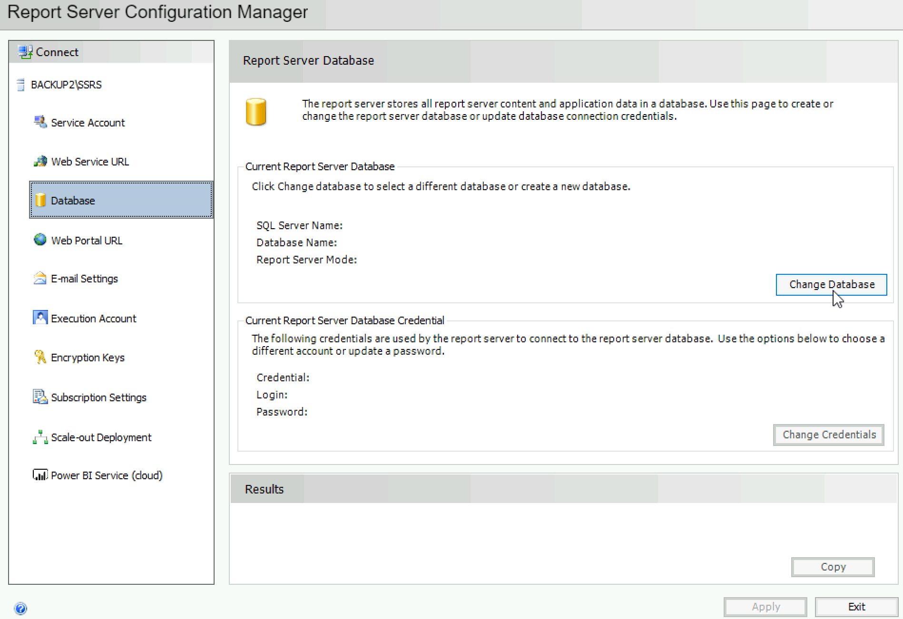Screen dimensions: 903x619
Task: Click the Results panel header
Action: tap(564, 489)
